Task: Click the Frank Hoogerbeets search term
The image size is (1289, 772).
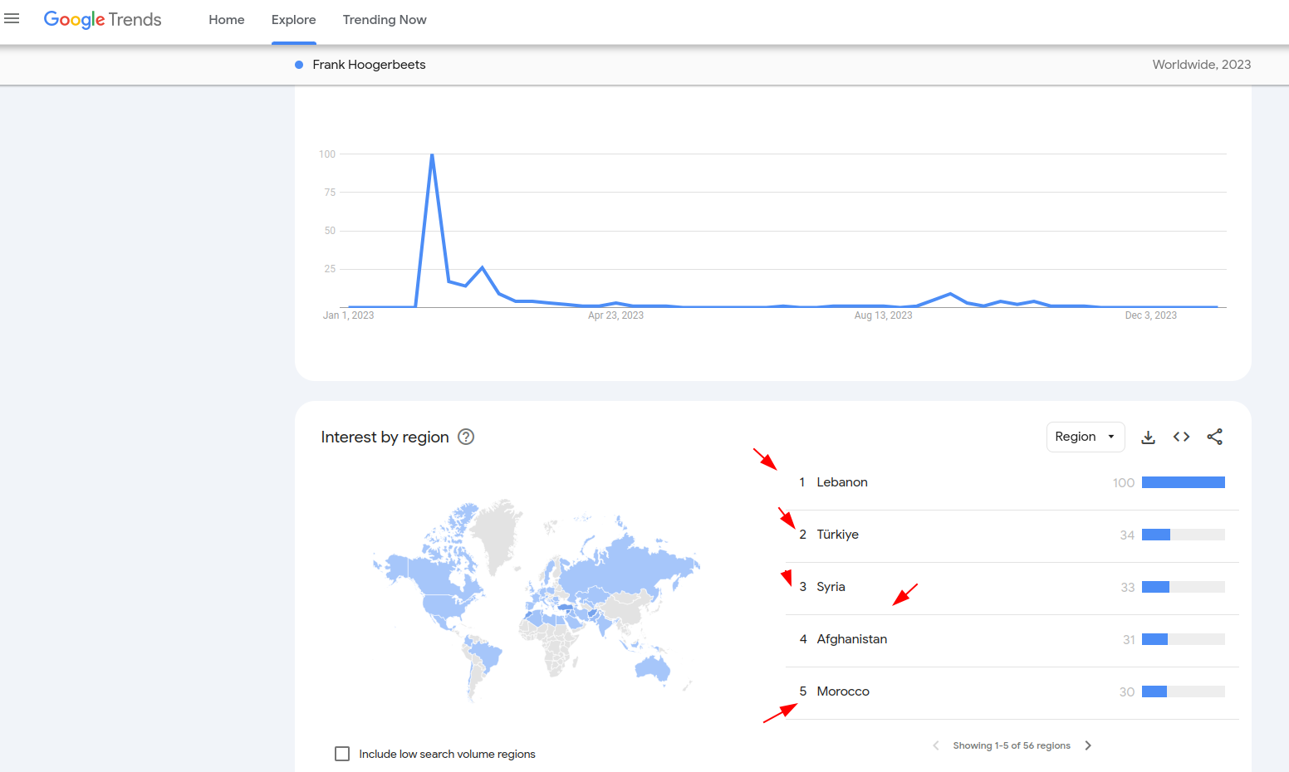Action: click(x=369, y=65)
